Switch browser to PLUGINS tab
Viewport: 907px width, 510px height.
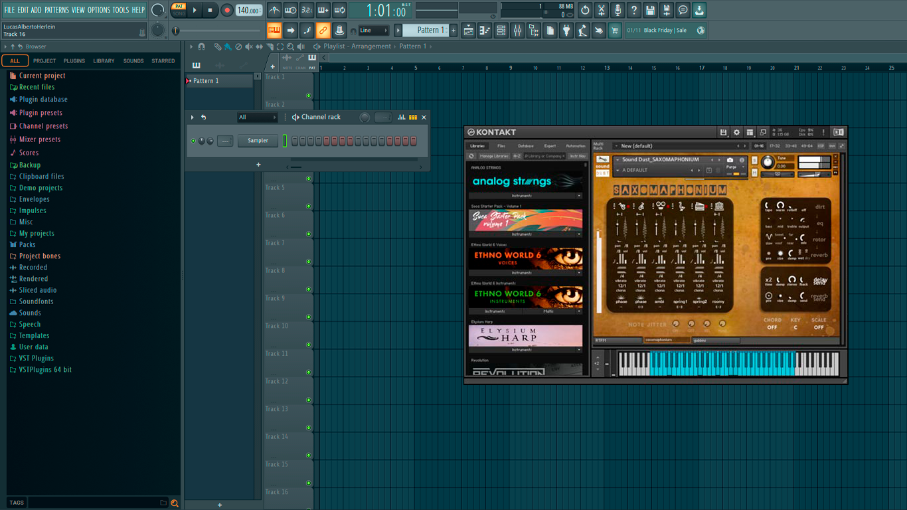[x=74, y=61]
